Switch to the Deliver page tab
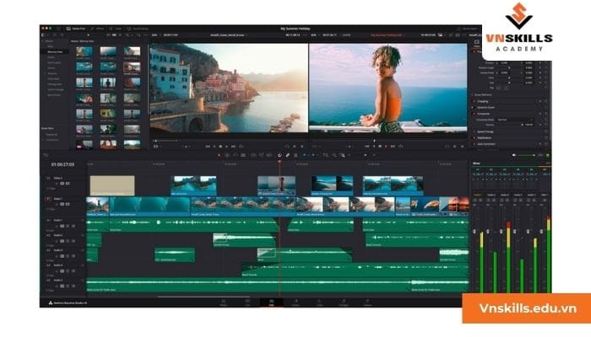This screenshot has width=591, height=337. point(367,302)
